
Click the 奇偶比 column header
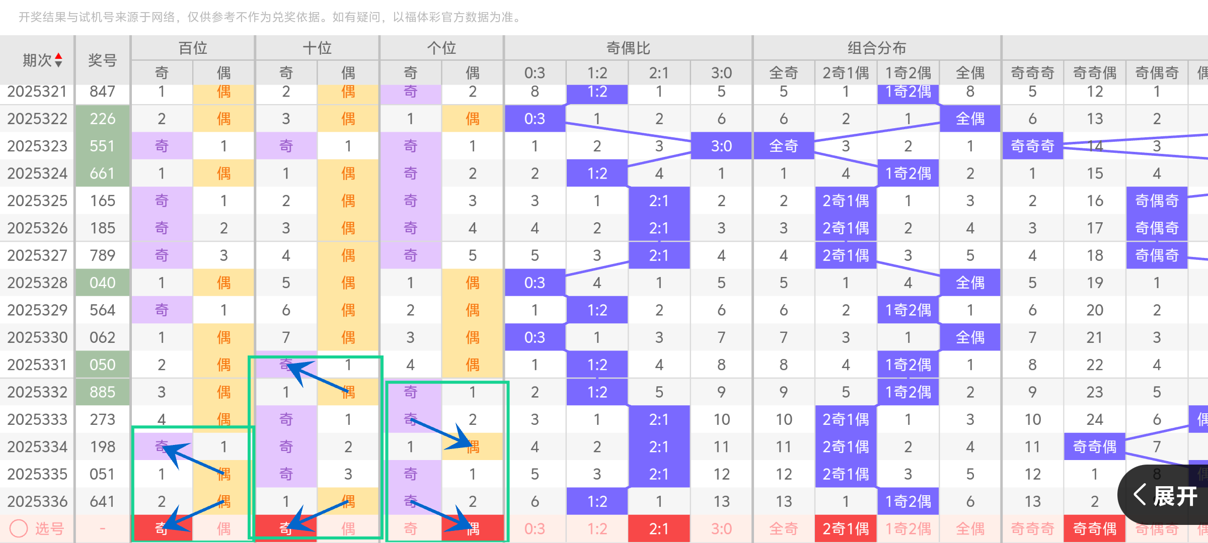click(x=627, y=48)
